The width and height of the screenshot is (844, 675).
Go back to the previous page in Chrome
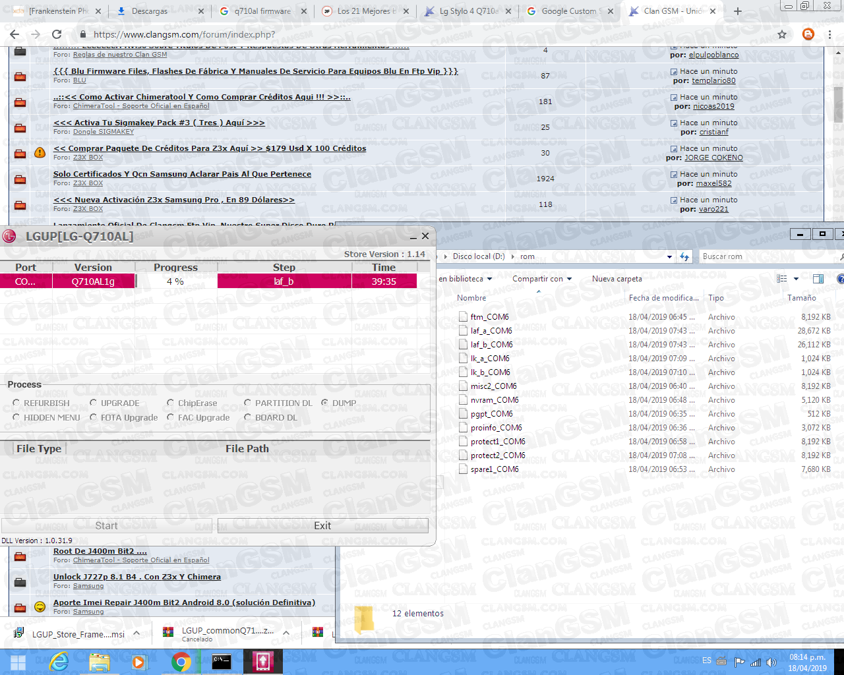pos(15,34)
